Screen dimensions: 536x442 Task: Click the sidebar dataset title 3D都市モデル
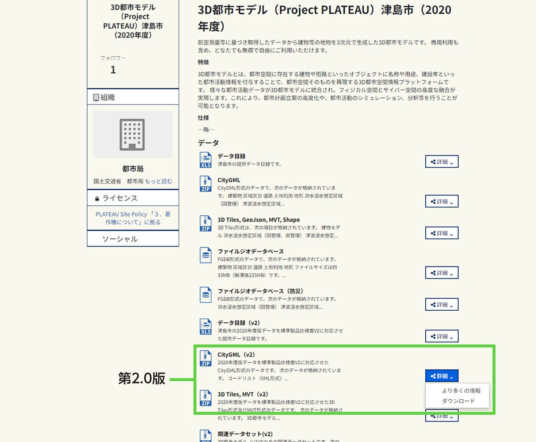pos(133,21)
